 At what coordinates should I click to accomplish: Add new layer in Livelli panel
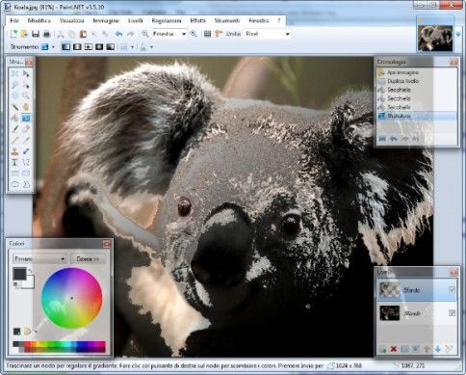coord(382,349)
